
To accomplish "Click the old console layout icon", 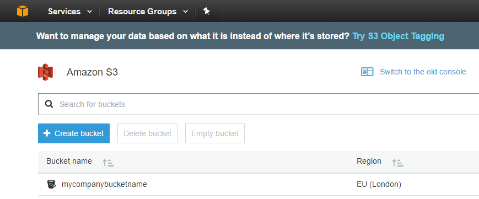I will pos(367,72).
